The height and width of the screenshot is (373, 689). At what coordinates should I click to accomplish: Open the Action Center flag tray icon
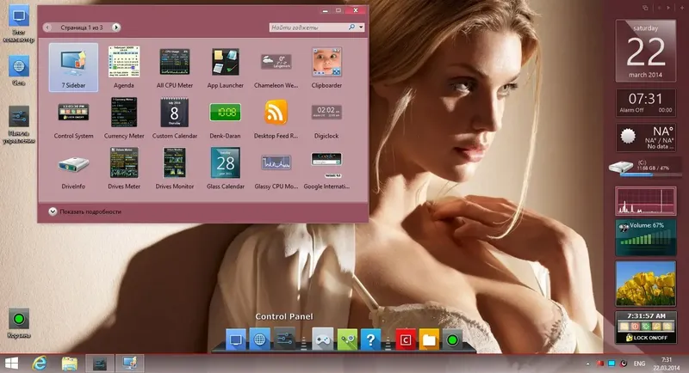pyautogui.click(x=599, y=364)
